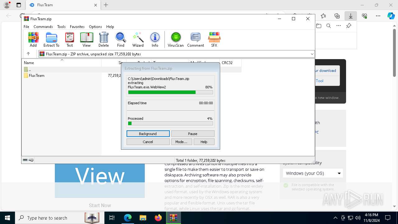Click the Delete trash can icon
398x224 pixels.
[104, 40]
